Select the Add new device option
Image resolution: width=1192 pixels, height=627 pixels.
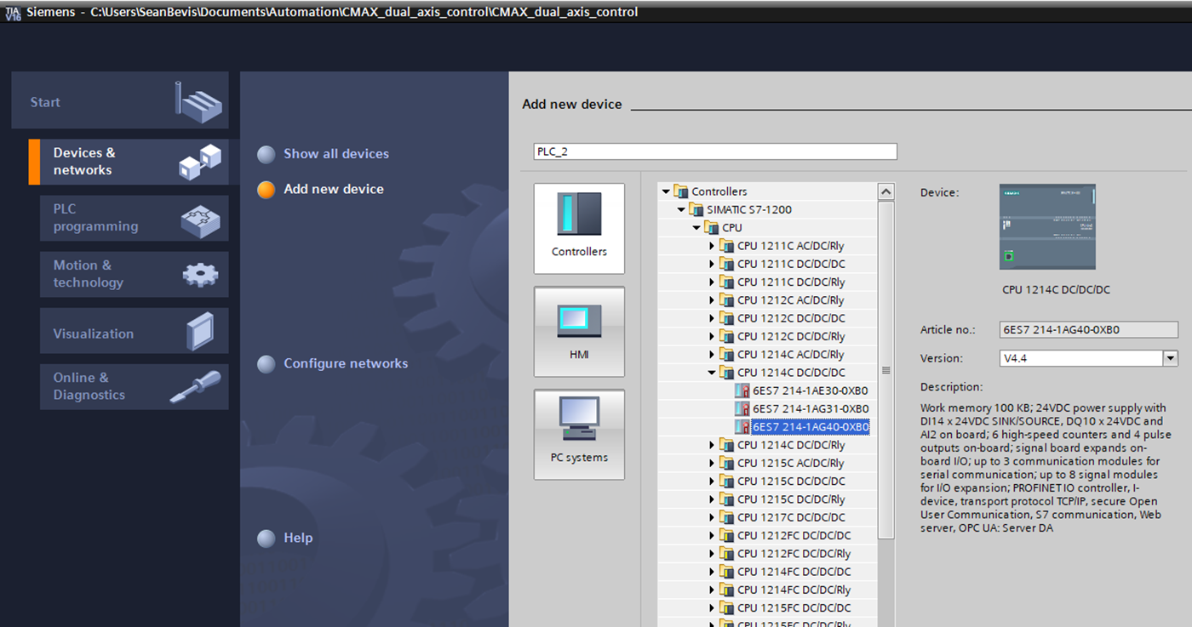tap(333, 190)
